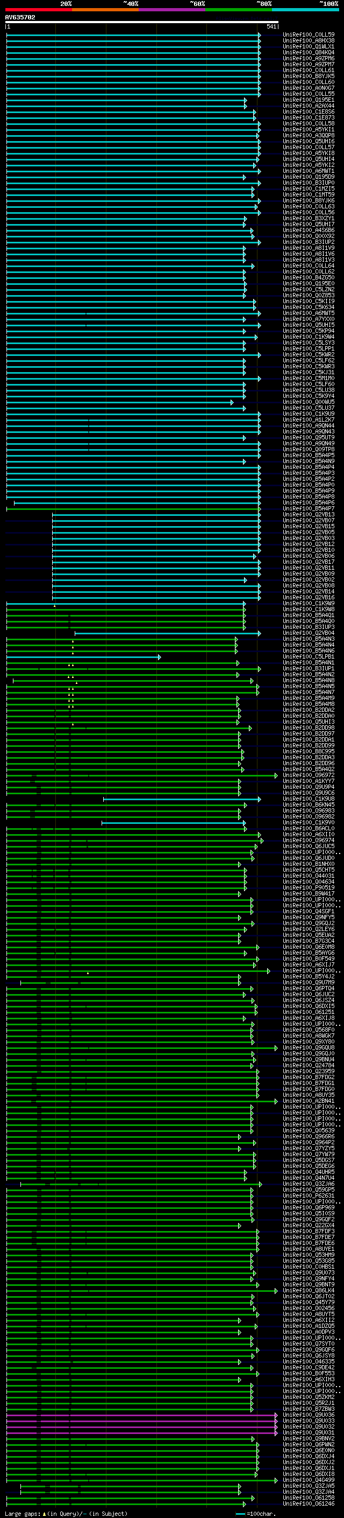Click the orange ~40% legend segment
This screenshot has height=1518, width=344.
(105, 10)
